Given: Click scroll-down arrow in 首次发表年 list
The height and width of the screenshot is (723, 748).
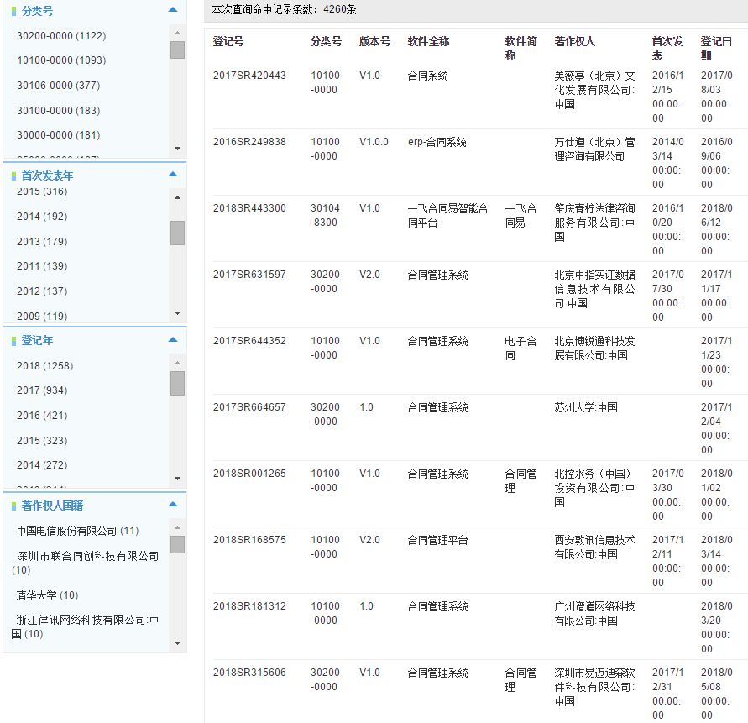Looking at the screenshot, I should [x=177, y=313].
